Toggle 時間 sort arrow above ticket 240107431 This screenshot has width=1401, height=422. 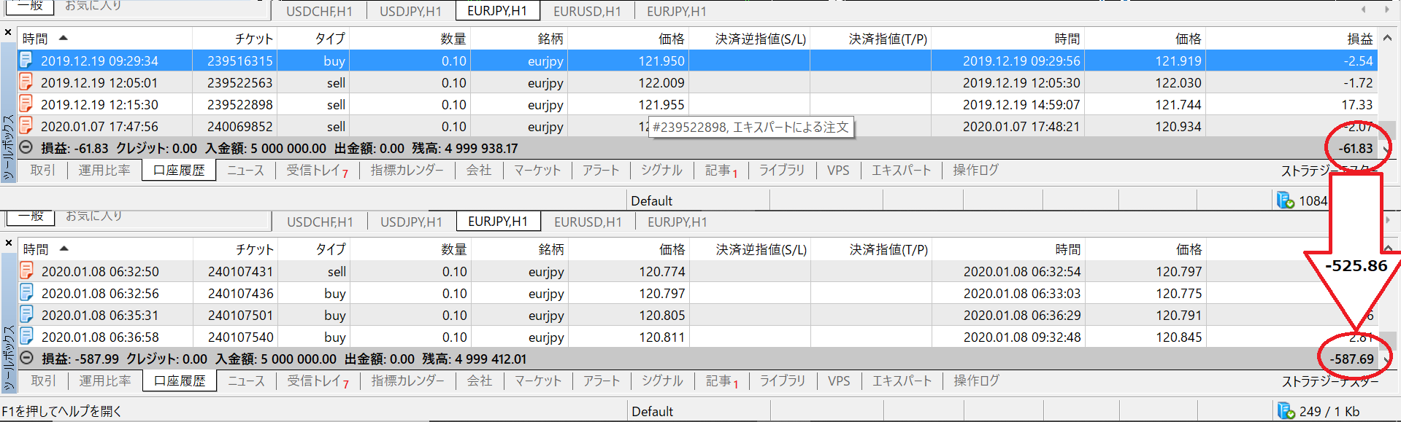(x=64, y=249)
